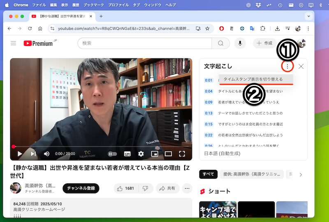
Task: Open tab search dropdown arrow
Action: click(309, 16)
